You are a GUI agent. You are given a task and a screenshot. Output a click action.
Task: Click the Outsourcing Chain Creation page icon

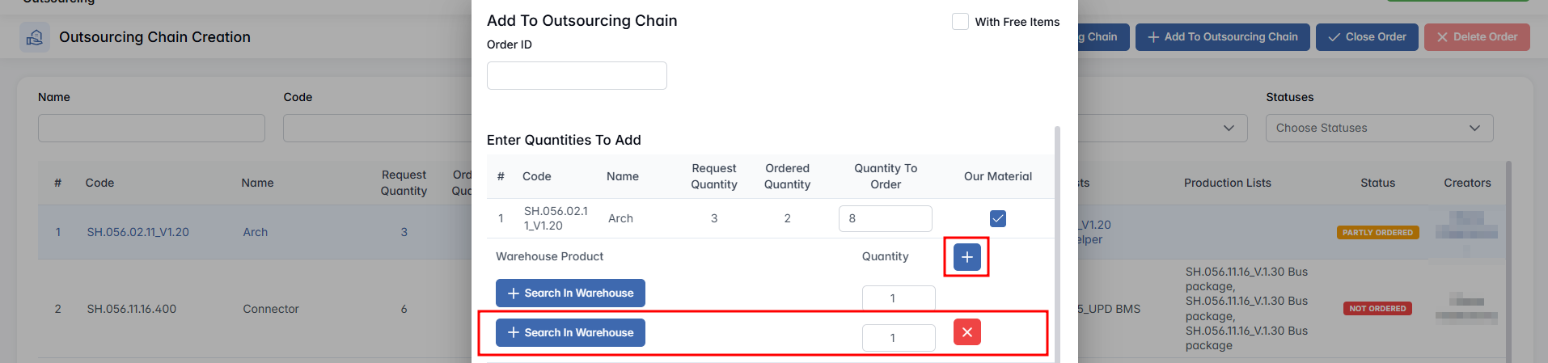[35, 37]
